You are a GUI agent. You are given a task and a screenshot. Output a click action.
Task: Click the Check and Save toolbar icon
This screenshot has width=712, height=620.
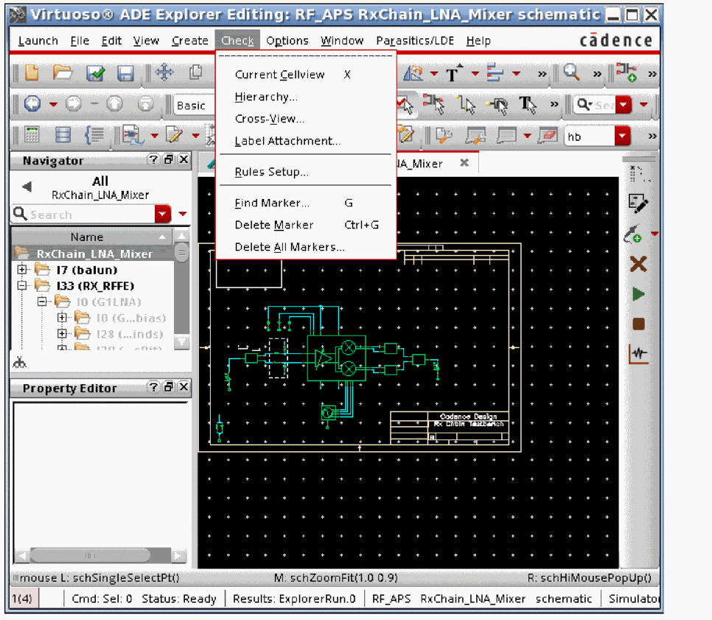coord(95,73)
